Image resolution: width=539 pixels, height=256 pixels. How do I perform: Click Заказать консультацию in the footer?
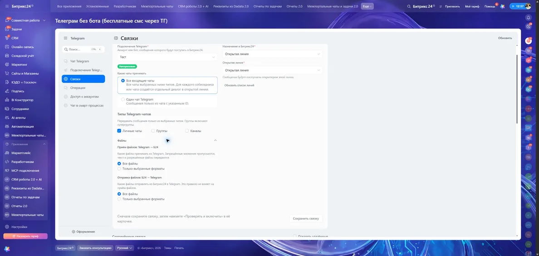[95, 248]
